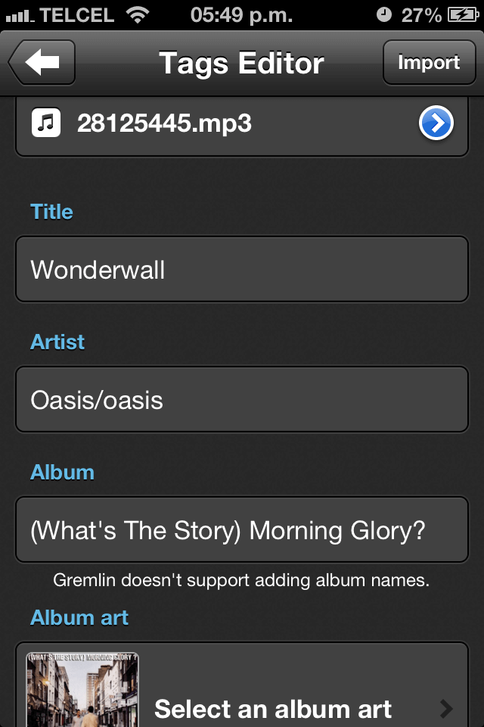Image resolution: width=484 pixels, height=727 pixels.
Task: Open the blue detail disclosure arrow
Action: point(436,123)
